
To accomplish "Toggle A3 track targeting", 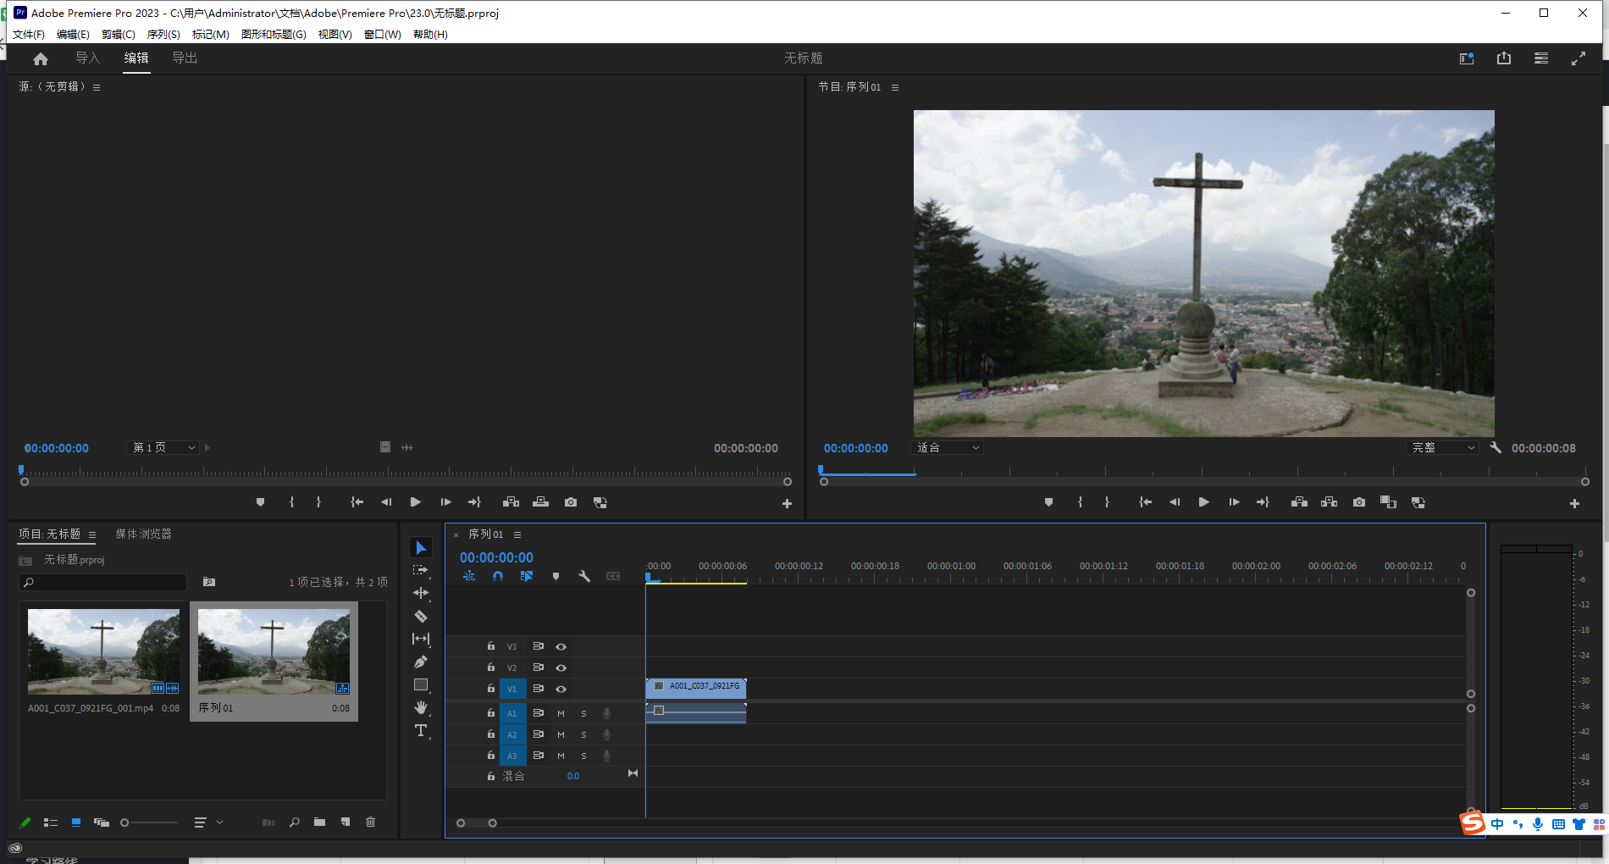I will [x=511, y=756].
